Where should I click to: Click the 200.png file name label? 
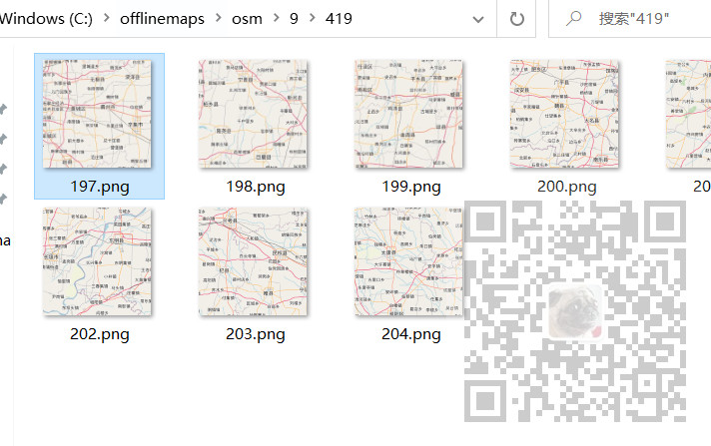(x=567, y=187)
